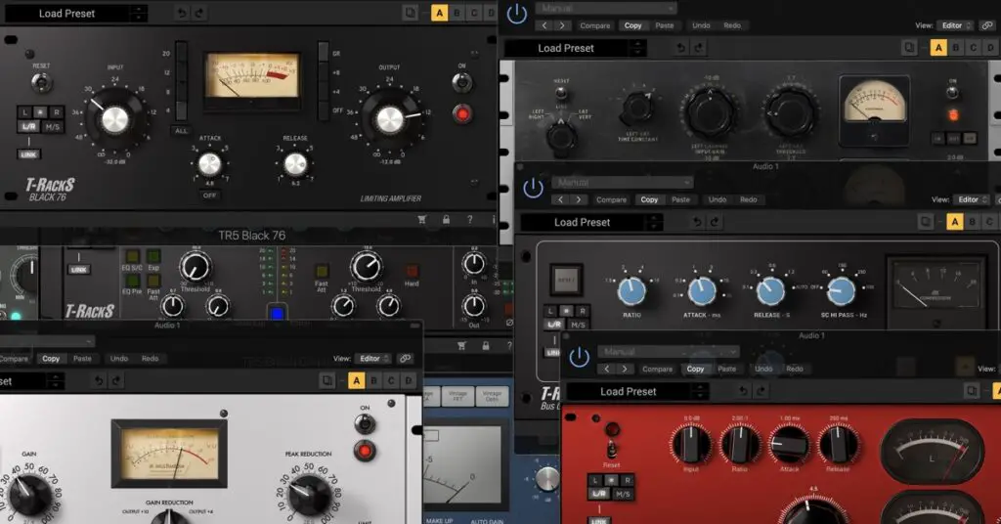
Task: Select L/R mode on Black 76
Action: click(28, 127)
